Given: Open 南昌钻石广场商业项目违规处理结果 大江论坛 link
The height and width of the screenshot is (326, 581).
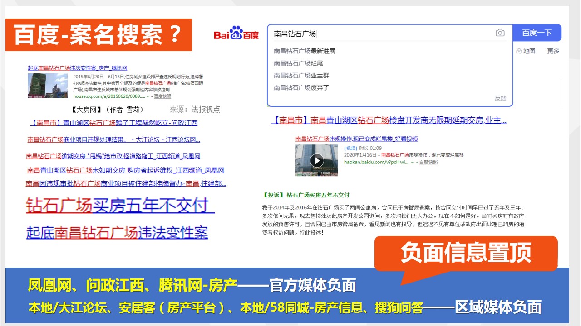Looking at the screenshot, I should coord(113,140).
